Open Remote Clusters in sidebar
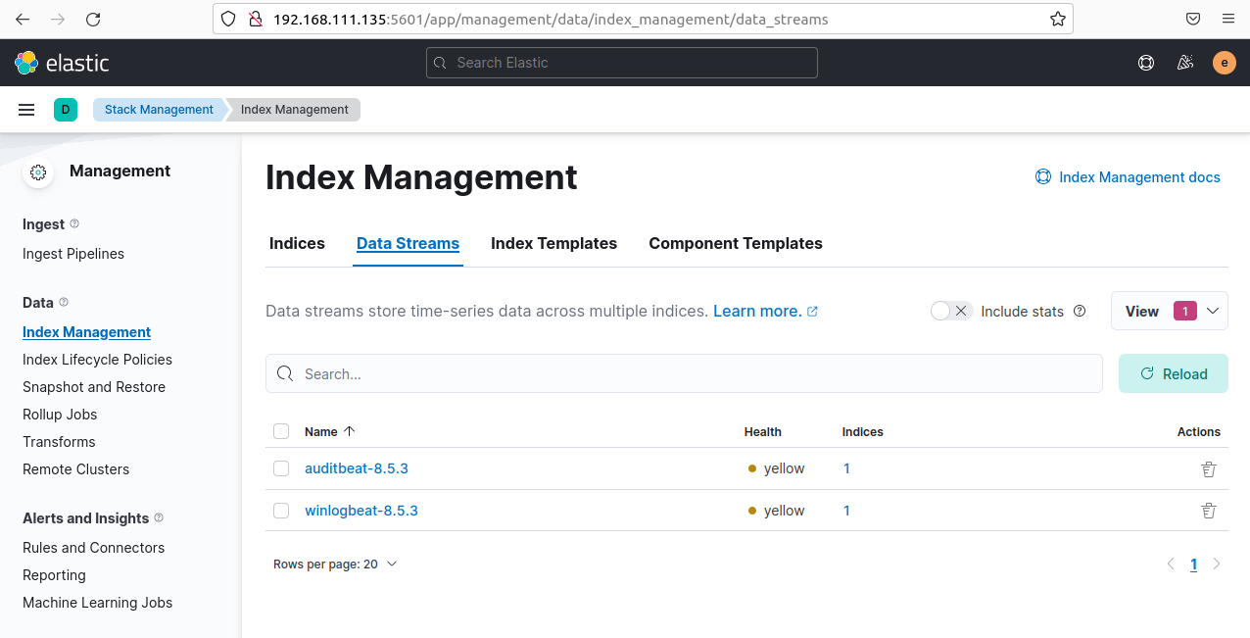The image size is (1250, 638). 75,469
